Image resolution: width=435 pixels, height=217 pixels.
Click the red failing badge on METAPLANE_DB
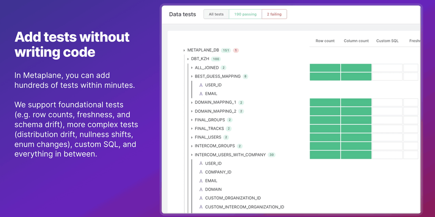point(236,50)
